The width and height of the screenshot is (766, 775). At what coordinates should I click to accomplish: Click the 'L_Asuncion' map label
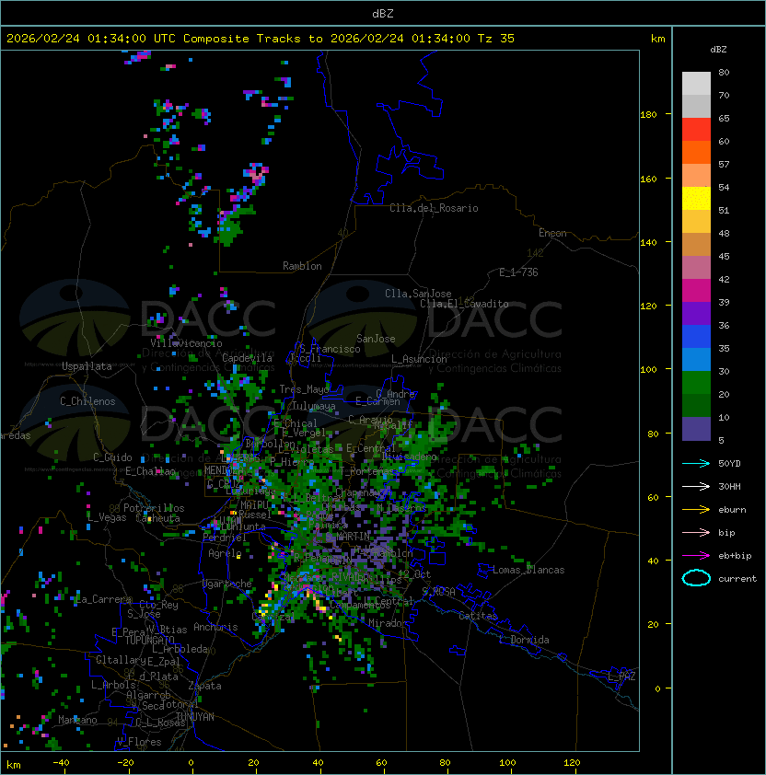[419, 359]
